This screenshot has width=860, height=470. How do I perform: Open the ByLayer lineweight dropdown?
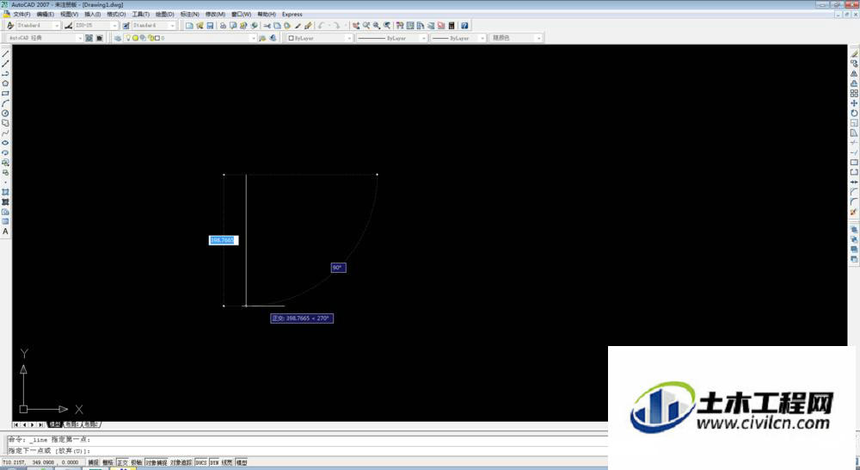point(482,38)
